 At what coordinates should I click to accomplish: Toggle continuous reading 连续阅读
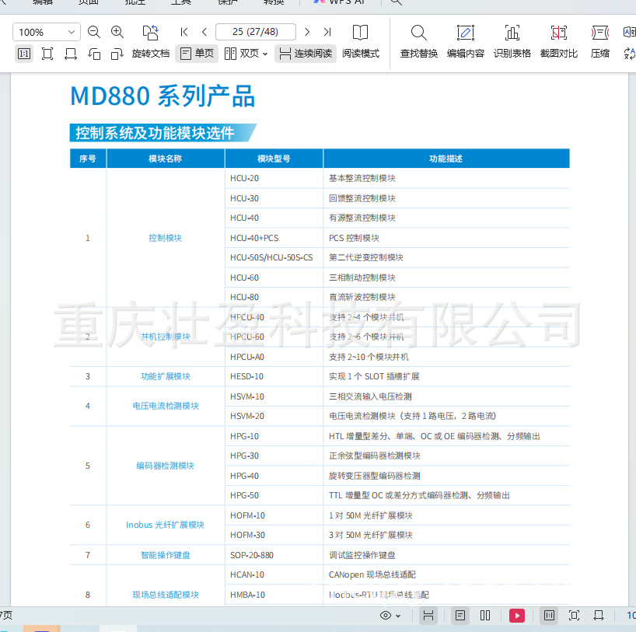(306, 54)
